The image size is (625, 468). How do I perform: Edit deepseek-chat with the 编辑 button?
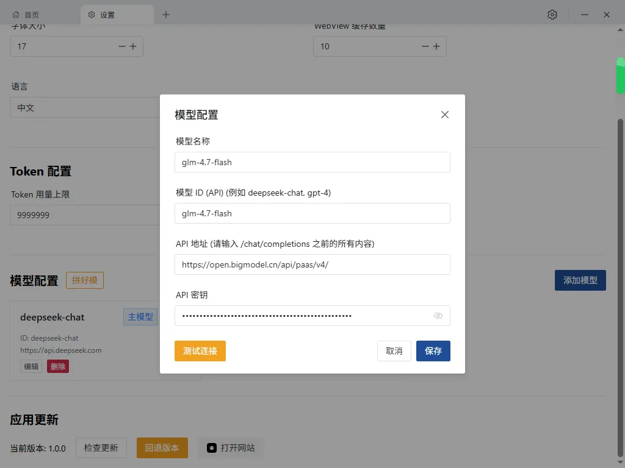pos(31,366)
